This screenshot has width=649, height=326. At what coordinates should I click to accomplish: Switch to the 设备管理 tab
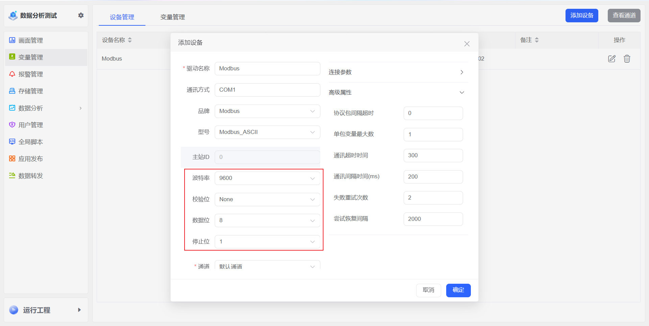122,17
